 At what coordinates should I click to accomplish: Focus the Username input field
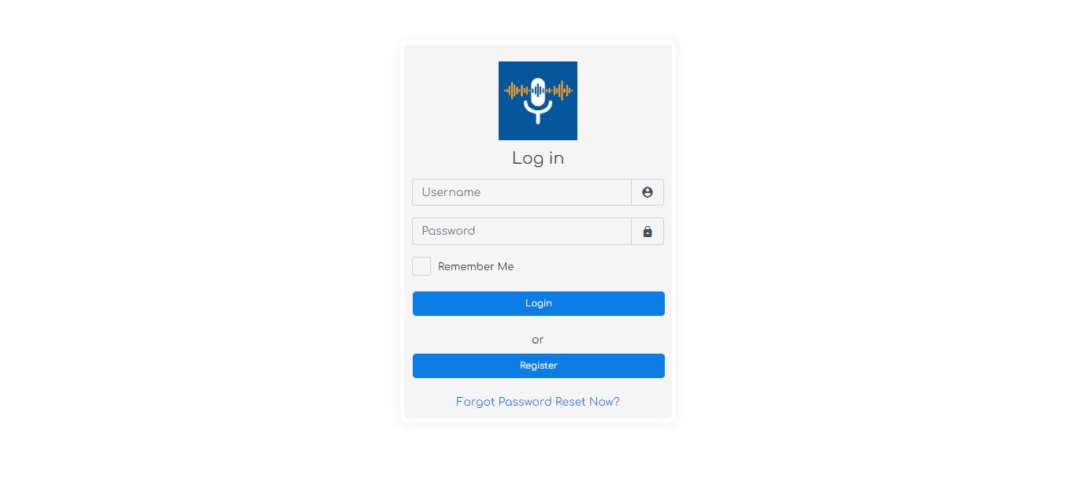(x=521, y=192)
